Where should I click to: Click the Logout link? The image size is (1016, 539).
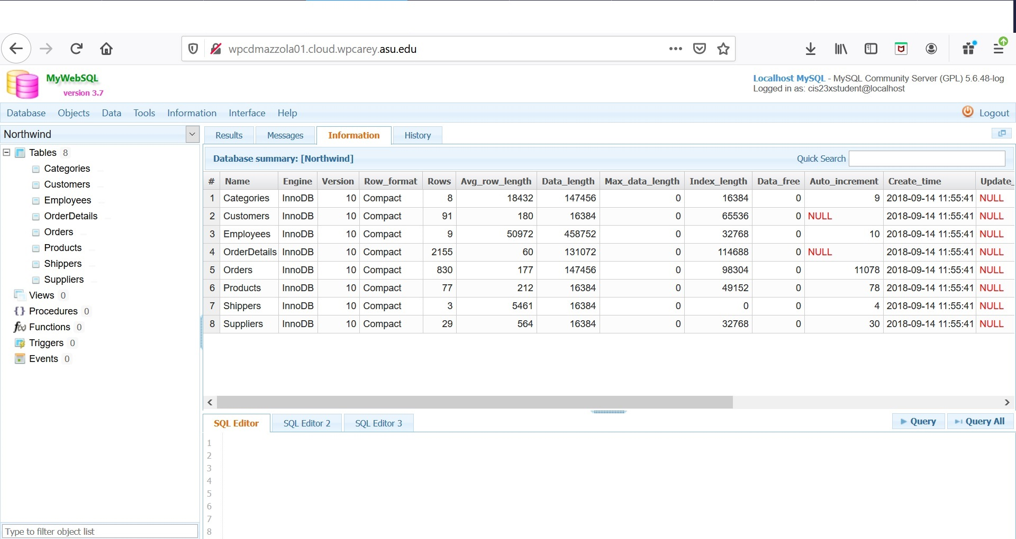994,113
